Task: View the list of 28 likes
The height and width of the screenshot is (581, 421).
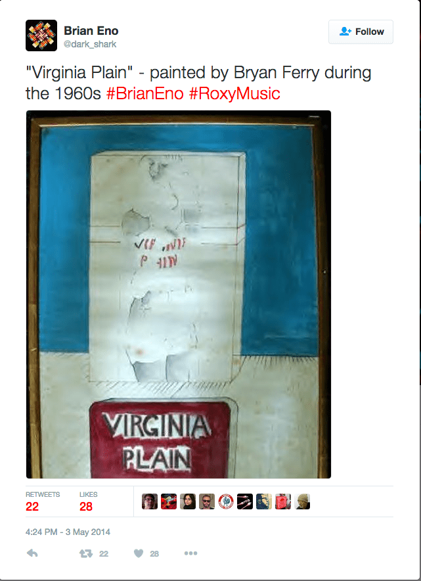Action: [x=89, y=501]
